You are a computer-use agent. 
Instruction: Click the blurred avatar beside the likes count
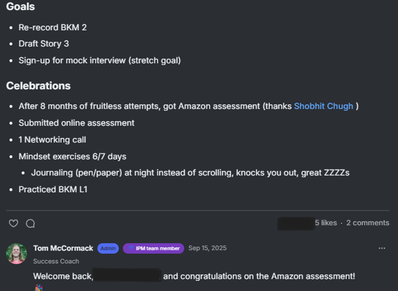pos(296,224)
